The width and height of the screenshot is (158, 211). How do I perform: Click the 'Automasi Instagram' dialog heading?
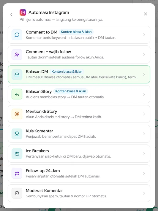[x=49, y=12]
